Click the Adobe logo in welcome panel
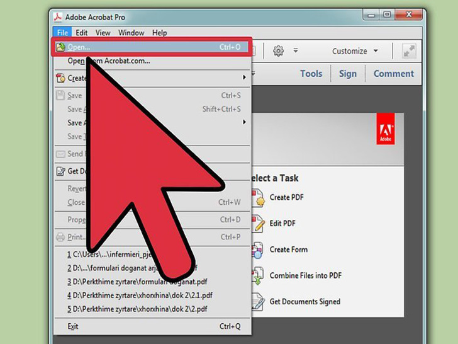The height and width of the screenshot is (344, 458). pyautogui.click(x=385, y=129)
